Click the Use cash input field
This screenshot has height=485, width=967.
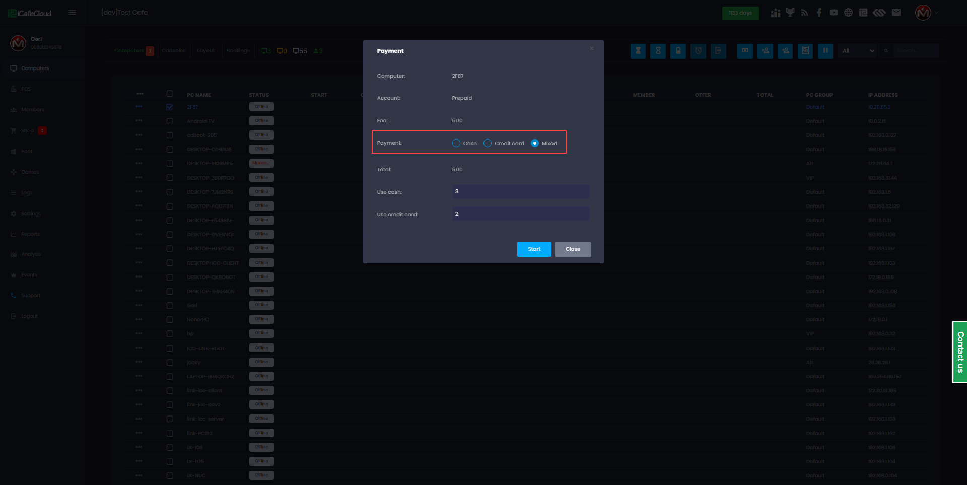pos(520,192)
